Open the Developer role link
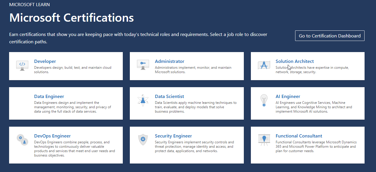This screenshot has width=376, height=172. pos(45,61)
